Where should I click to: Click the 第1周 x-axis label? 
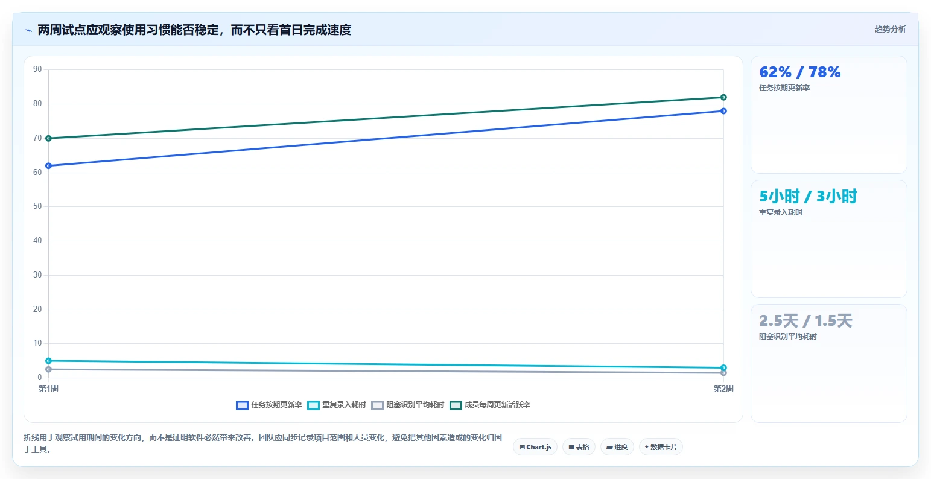(48, 389)
